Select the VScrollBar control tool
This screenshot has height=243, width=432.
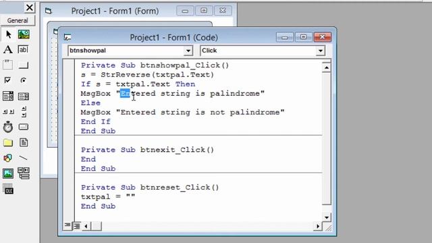pos(24,111)
